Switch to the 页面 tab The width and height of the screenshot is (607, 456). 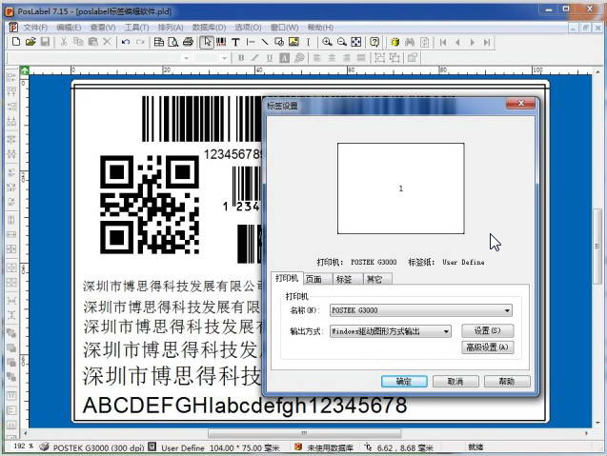[x=317, y=279]
